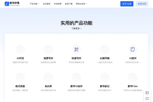This screenshot has height=102, width=153.
Task: Click the feedback message icon in floating sidebar
Action: (147, 99)
